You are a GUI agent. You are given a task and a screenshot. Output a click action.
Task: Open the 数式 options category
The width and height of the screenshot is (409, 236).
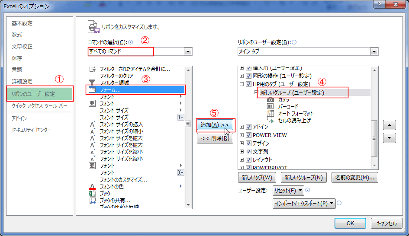[x=17, y=35]
